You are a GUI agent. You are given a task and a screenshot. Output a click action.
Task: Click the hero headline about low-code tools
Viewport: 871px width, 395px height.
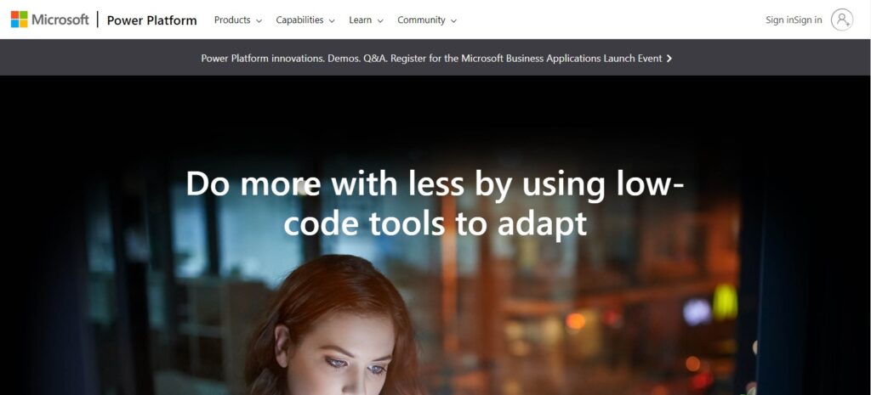click(435, 203)
